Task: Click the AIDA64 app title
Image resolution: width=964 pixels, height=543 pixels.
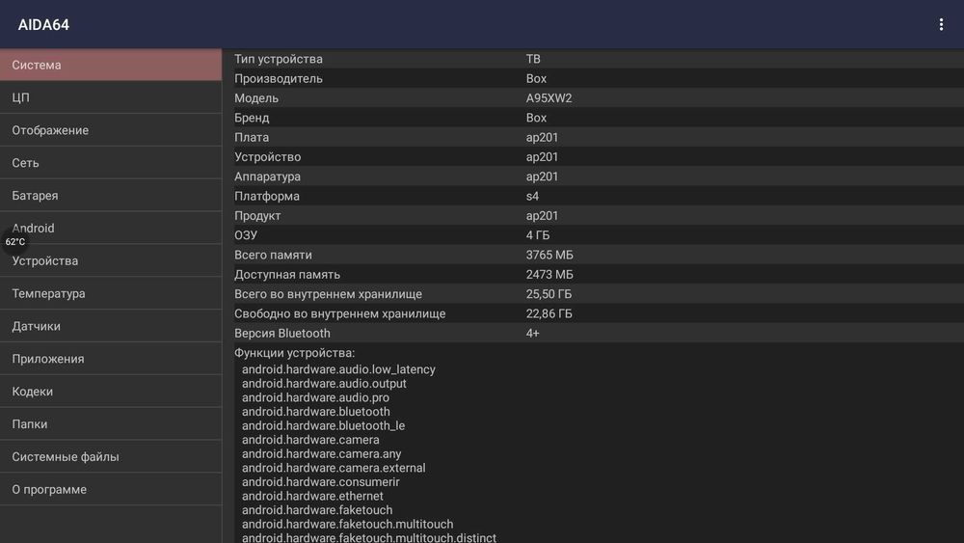Action: point(43,25)
